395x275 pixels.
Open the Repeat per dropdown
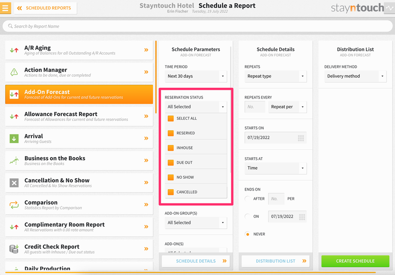pyautogui.click(x=287, y=107)
